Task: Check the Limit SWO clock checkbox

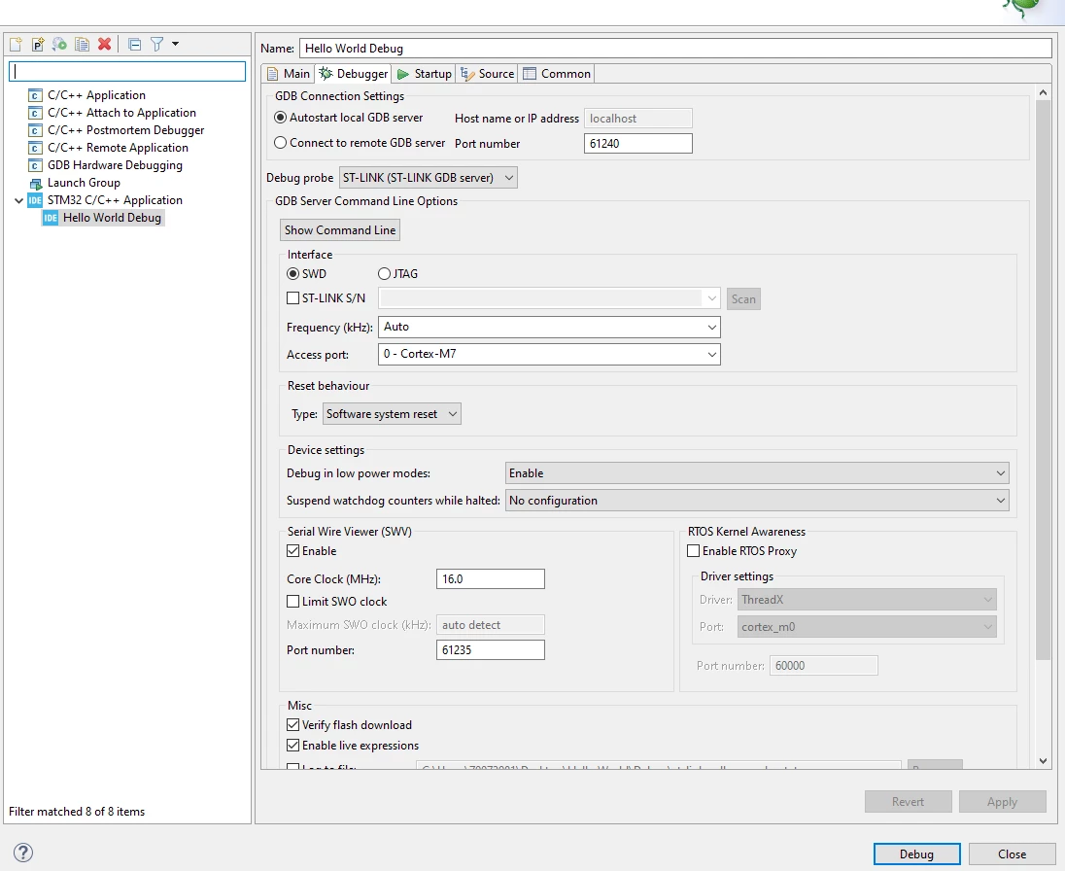Action: (x=292, y=602)
